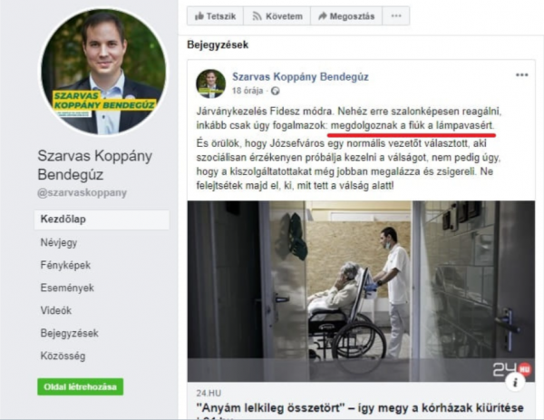Select Kezdőlap in the sidebar
The image size is (544, 420).
[x=102, y=220]
